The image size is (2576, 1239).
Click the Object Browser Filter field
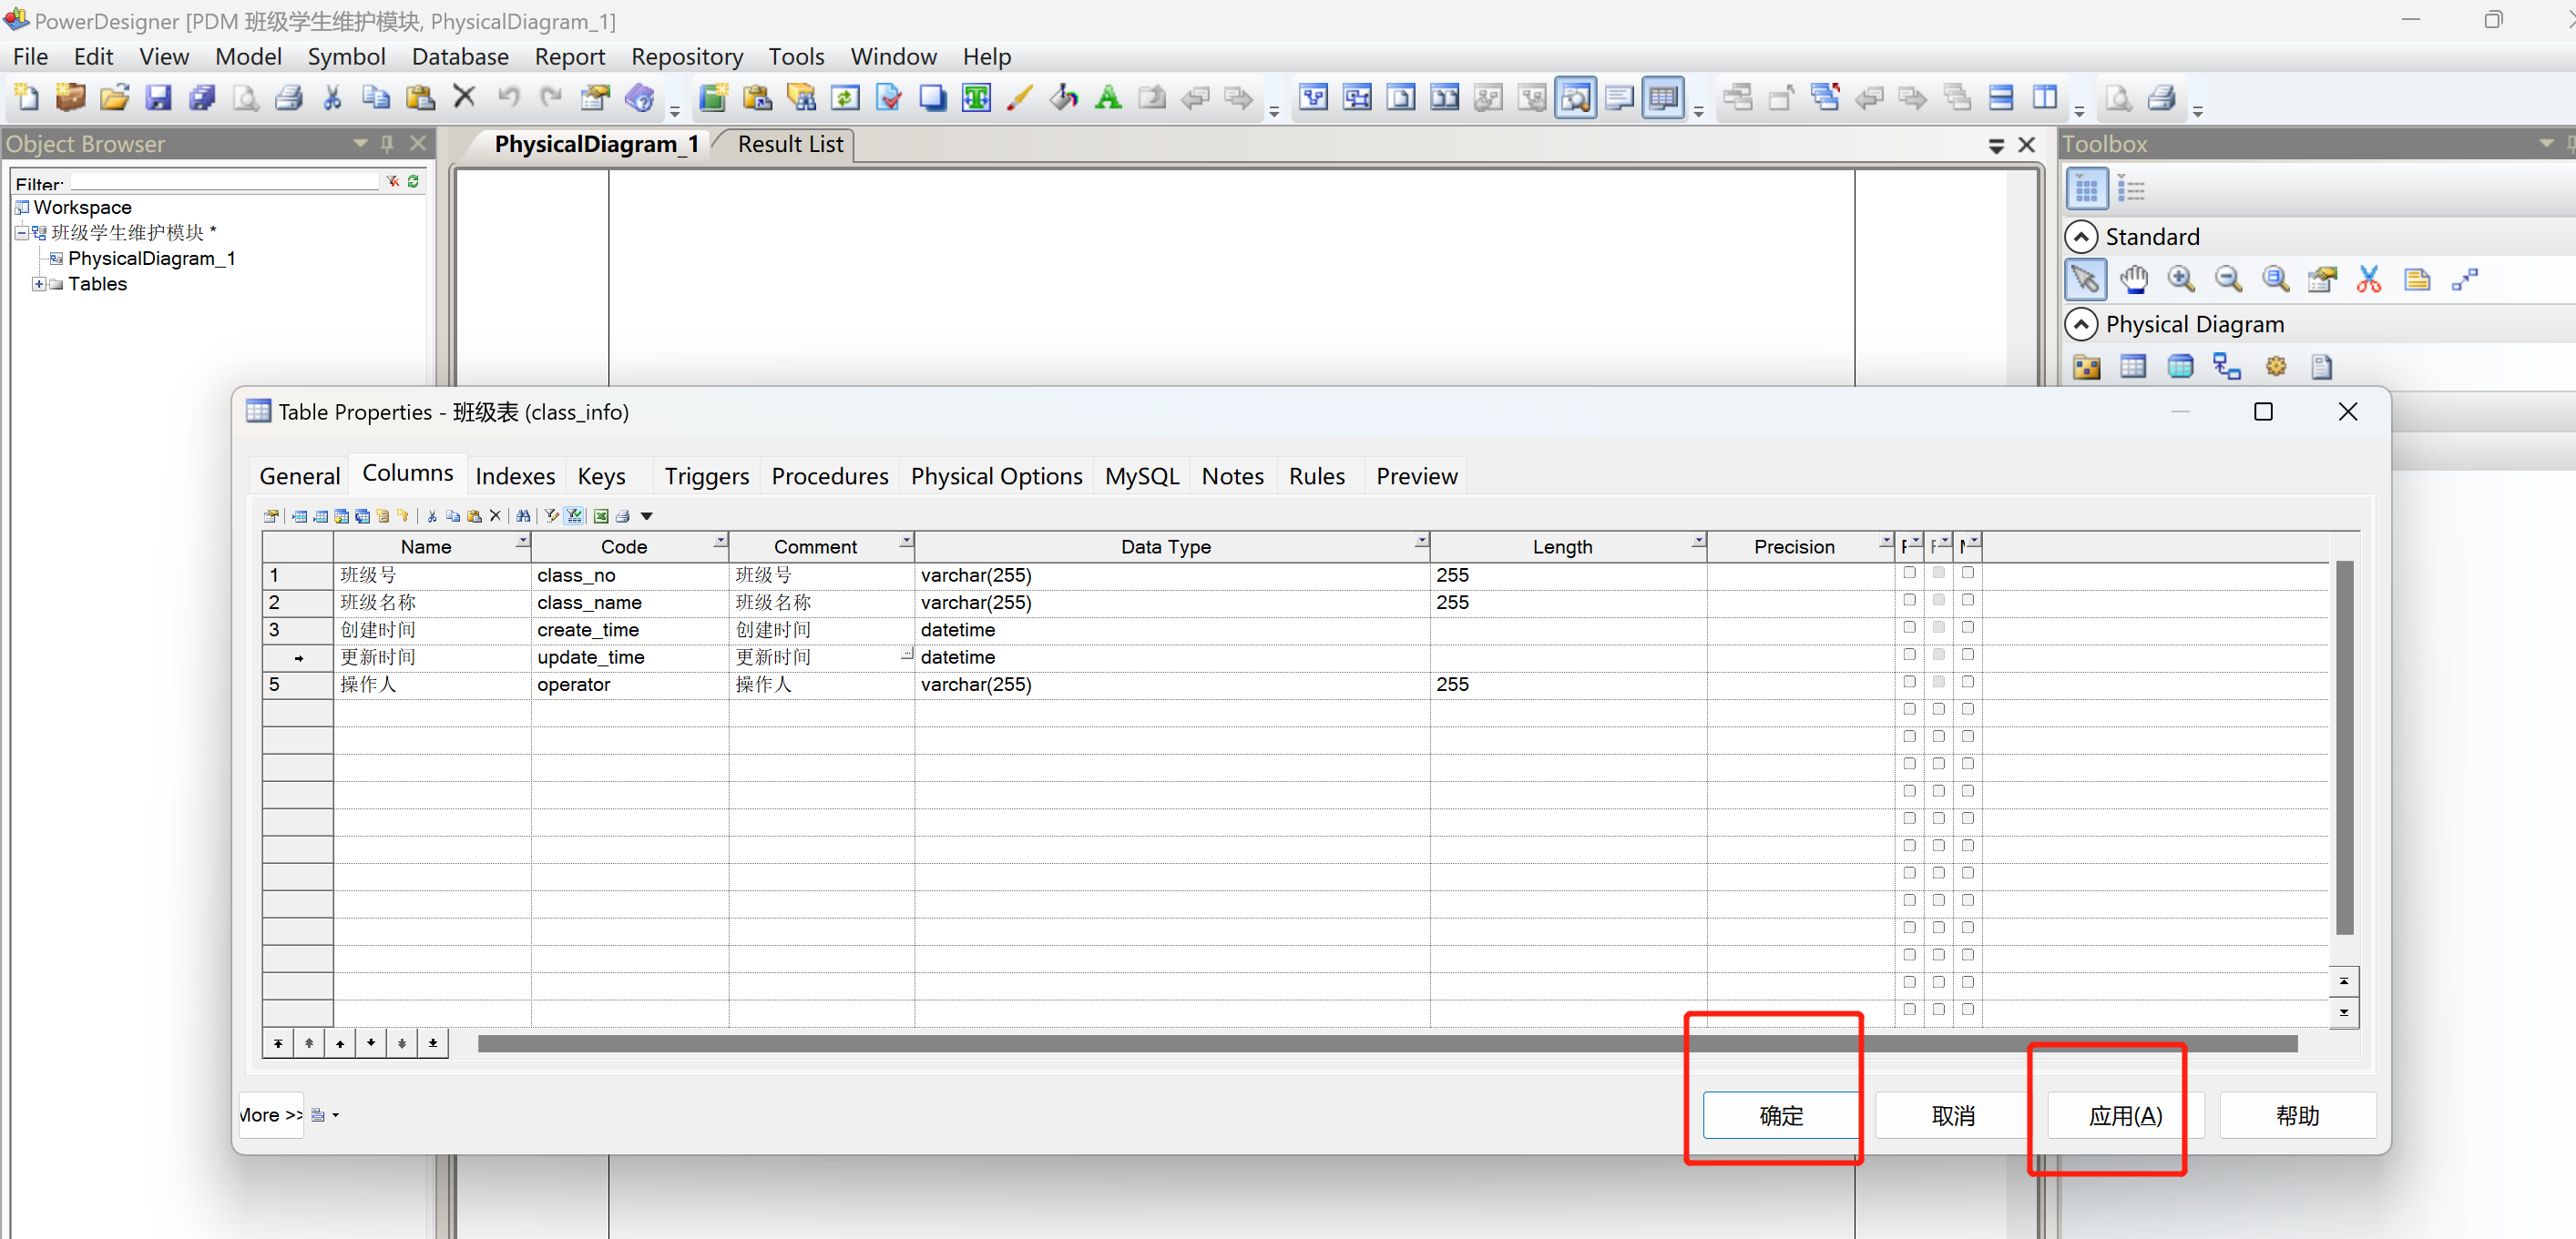(225, 183)
